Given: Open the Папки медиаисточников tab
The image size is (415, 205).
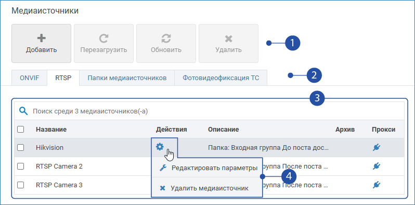Looking at the screenshot, I should (127, 78).
